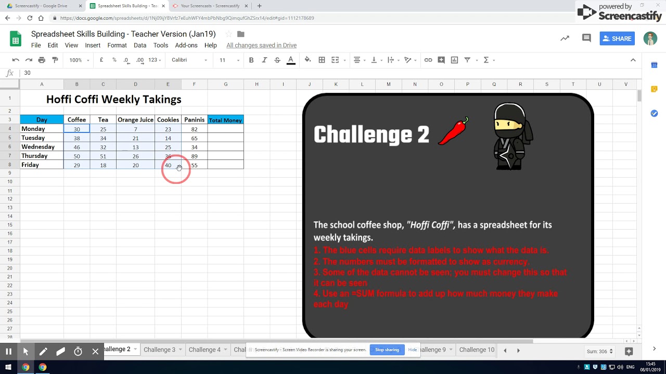Click the Explore button at bottom right

(629, 352)
